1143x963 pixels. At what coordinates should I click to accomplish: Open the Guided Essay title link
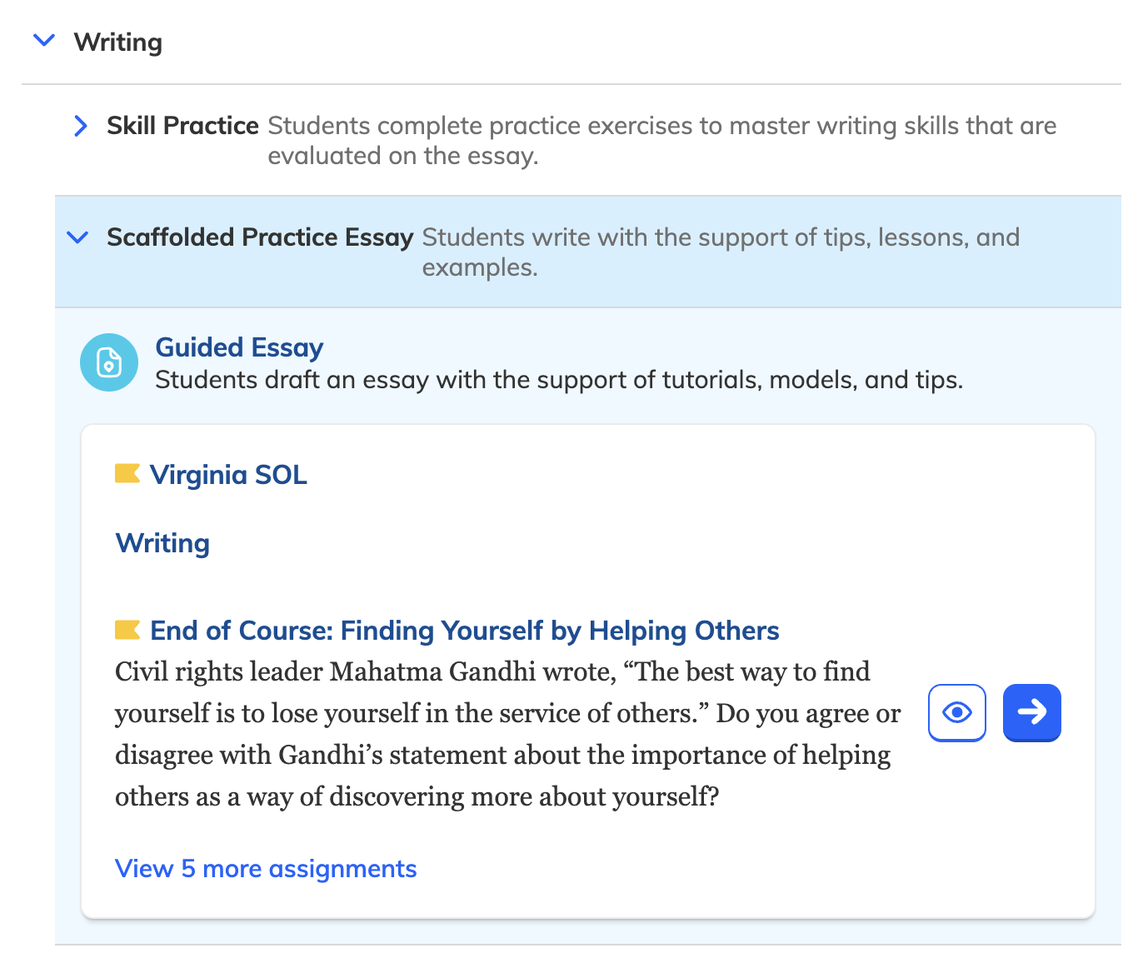(x=239, y=347)
